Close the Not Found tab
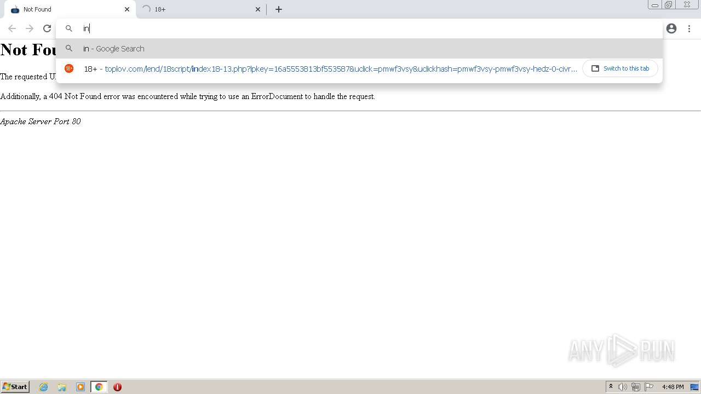This screenshot has height=394, width=701. coord(127,9)
